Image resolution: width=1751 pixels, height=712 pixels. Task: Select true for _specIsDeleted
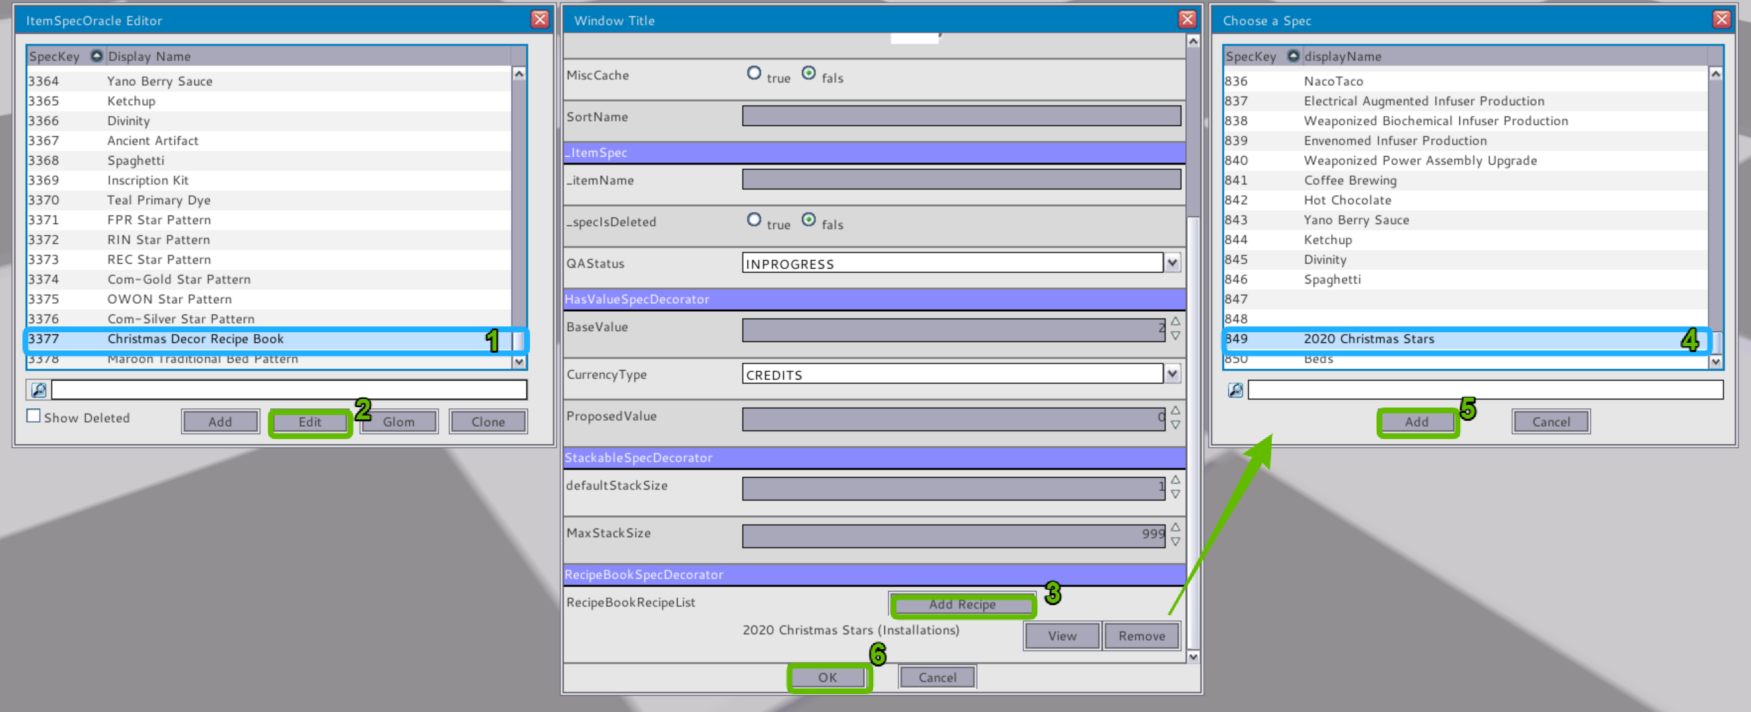click(754, 220)
